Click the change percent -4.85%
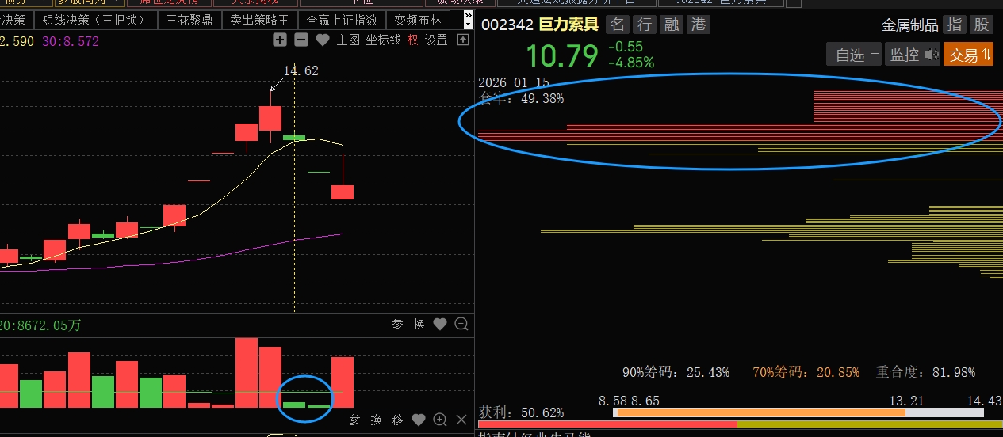This screenshot has width=1003, height=437. click(631, 62)
